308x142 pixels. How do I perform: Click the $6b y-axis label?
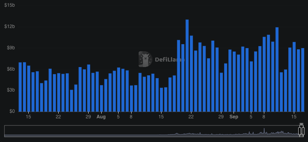tap(11, 69)
